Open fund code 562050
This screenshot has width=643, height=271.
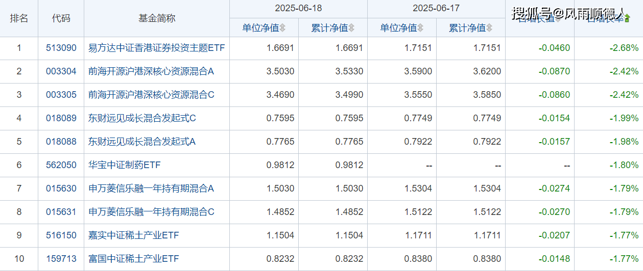coord(61,166)
